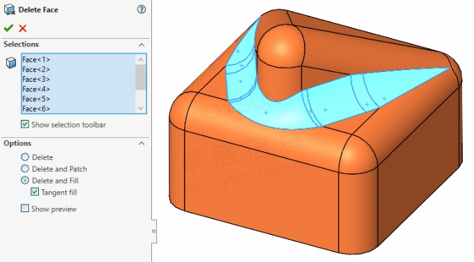The image size is (474, 262).
Task: Enable the Show preview checkbox
Action: (x=25, y=208)
